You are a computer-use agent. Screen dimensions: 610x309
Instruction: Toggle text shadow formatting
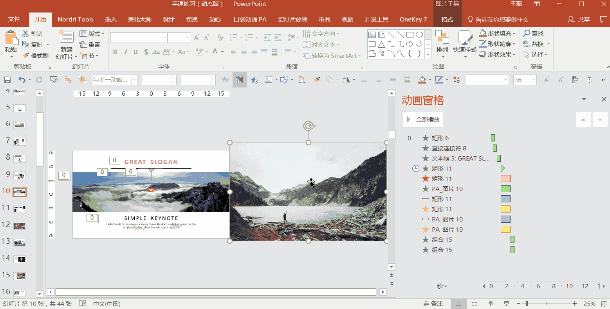(146, 52)
